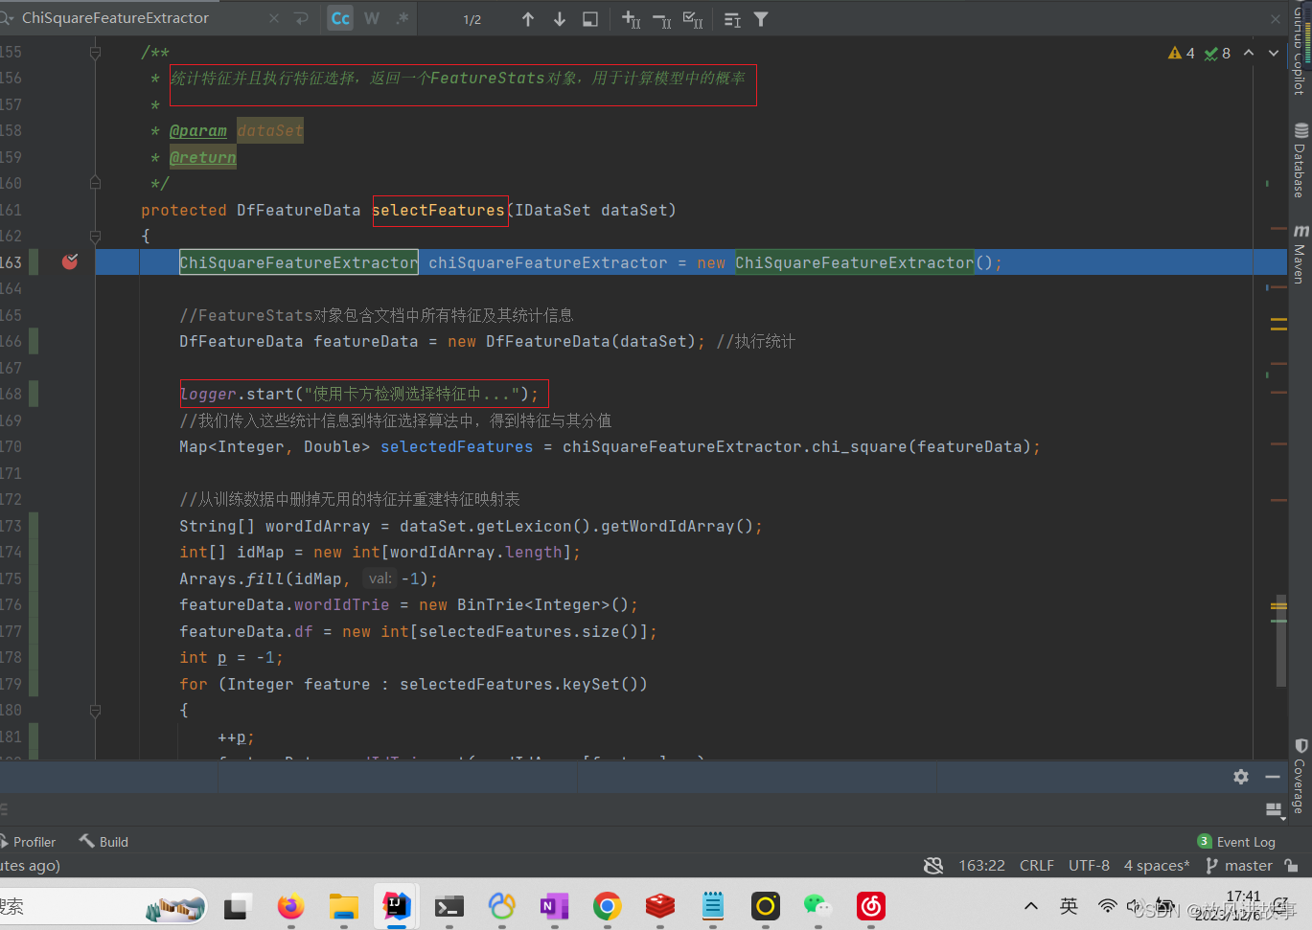This screenshot has width=1312, height=930.
Task: Go to next search occurrence arrow
Action: coord(560,19)
